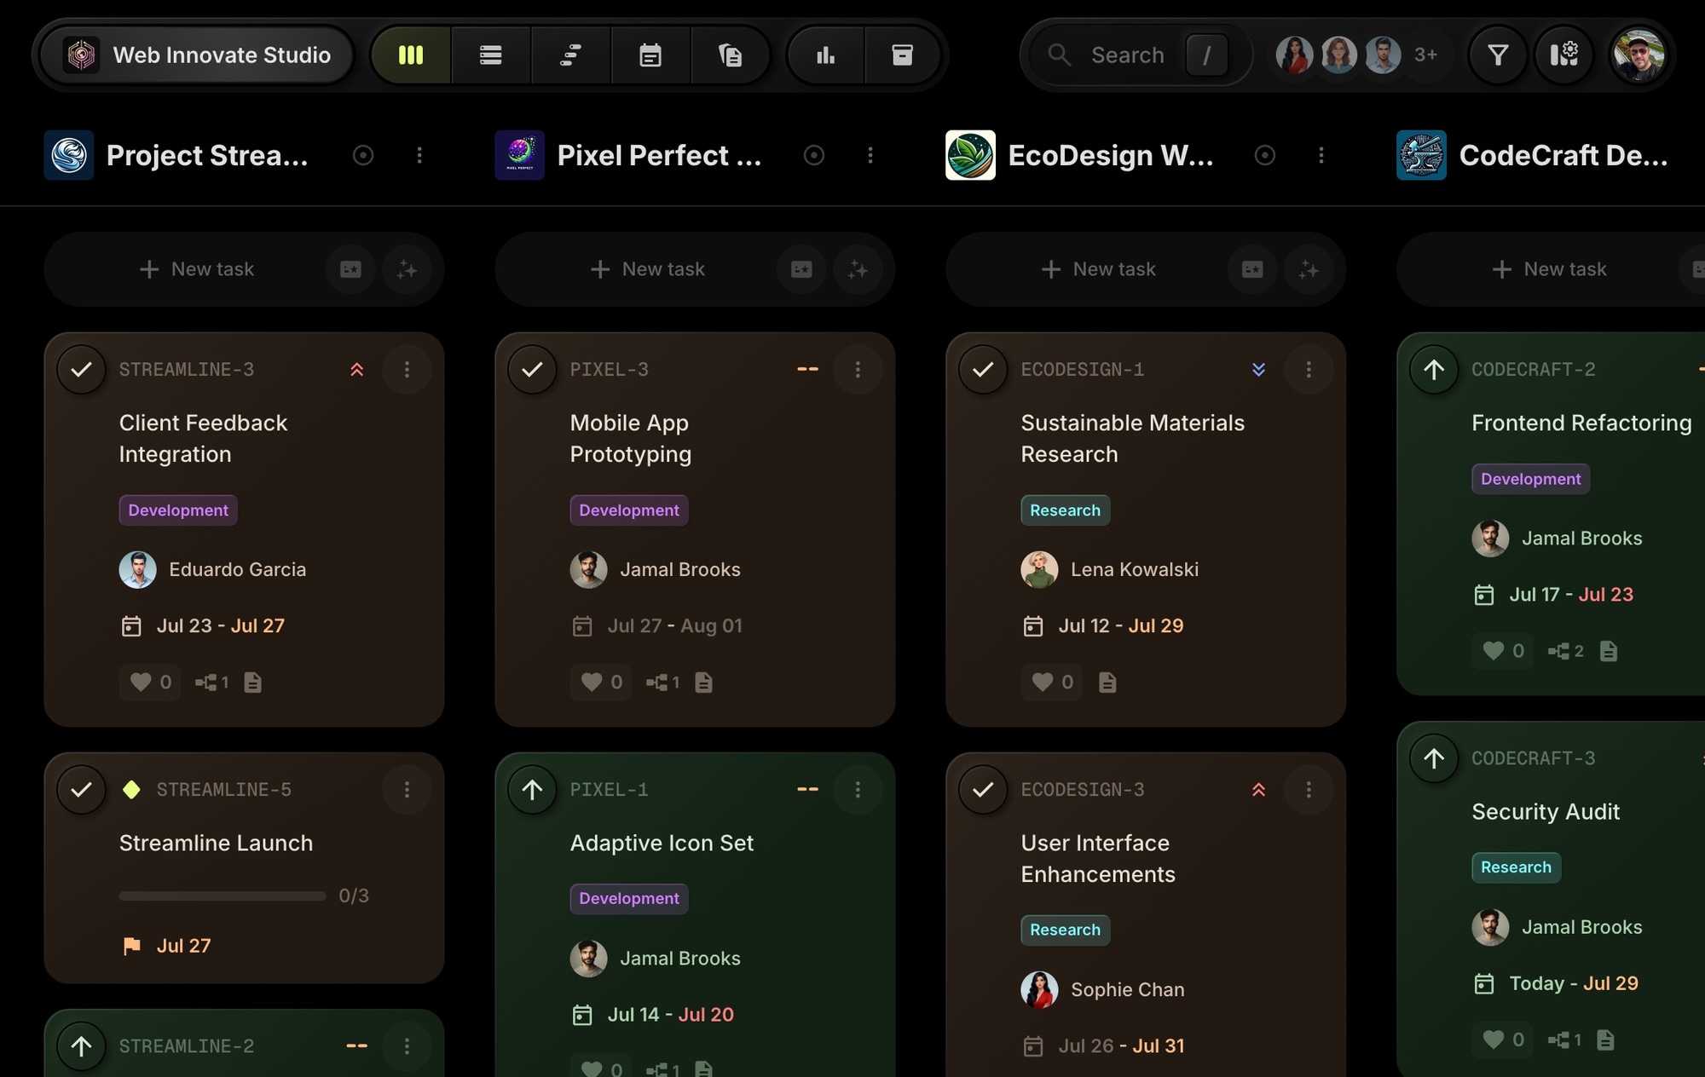Click the AI sparkle icon in Project Streamline

[407, 269]
